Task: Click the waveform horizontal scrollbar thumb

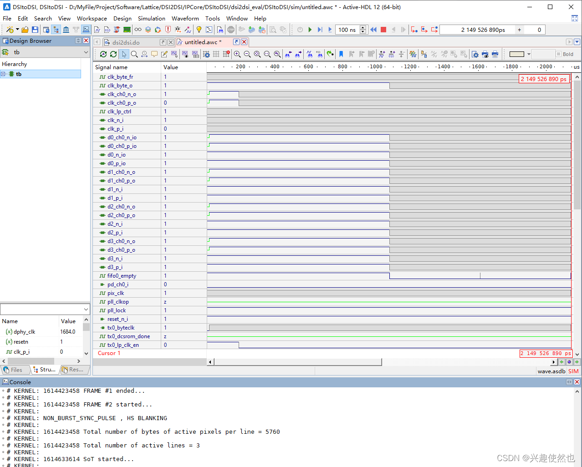Action: (x=298, y=362)
